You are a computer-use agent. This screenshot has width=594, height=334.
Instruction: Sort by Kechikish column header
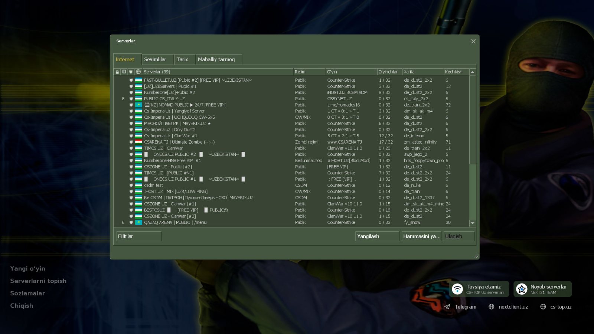[457, 72]
